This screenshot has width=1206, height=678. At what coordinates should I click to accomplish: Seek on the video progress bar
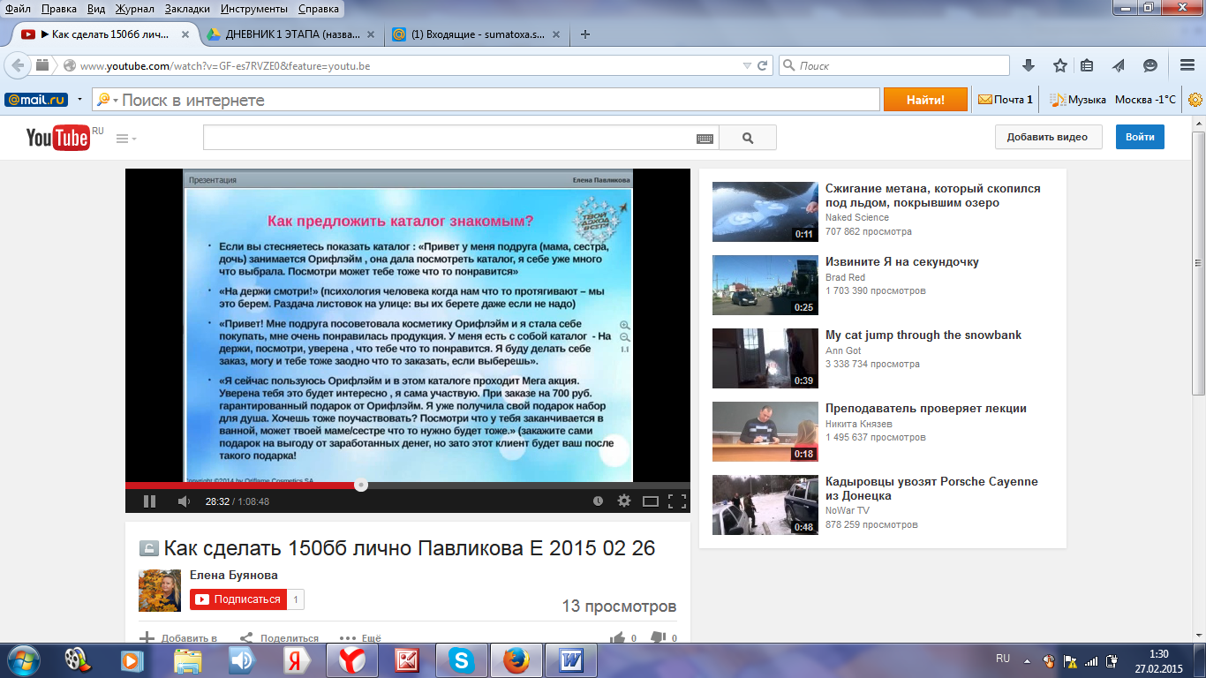(x=408, y=485)
